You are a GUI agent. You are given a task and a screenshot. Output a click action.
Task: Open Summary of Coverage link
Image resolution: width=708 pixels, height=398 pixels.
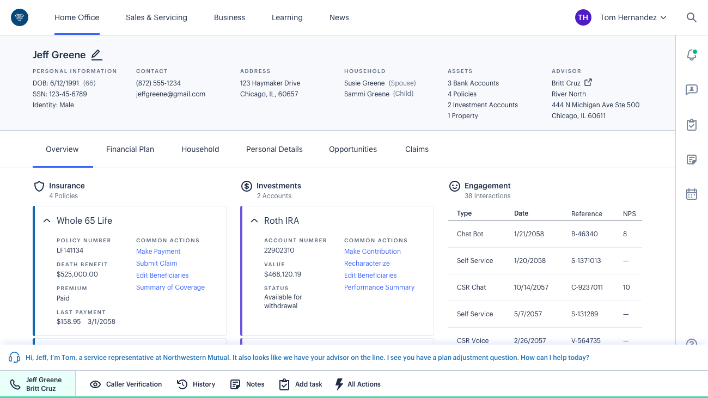tap(170, 287)
